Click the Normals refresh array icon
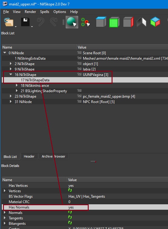168x229 pixels. point(70,212)
